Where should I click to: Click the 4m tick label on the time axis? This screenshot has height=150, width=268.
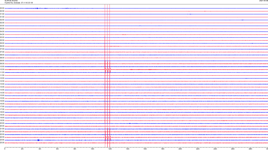(40, 149)
